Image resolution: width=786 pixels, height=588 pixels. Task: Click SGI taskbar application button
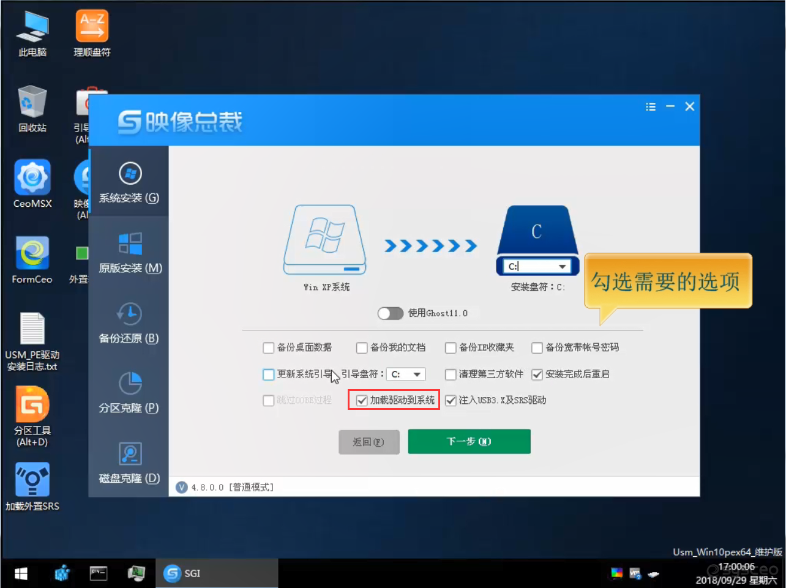[x=216, y=573]
